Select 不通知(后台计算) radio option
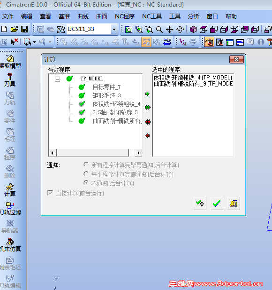 click(86, 183)
